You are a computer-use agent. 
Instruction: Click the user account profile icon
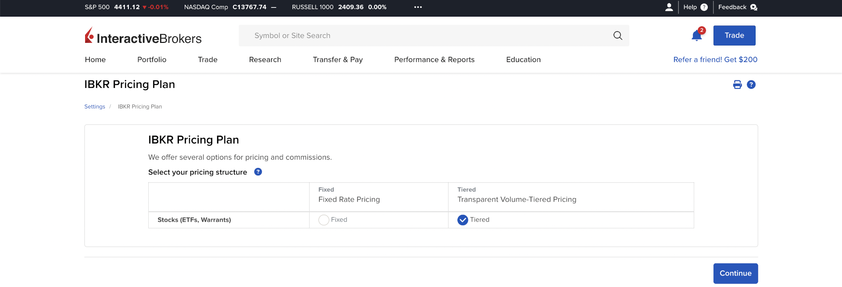coord(669,7)
